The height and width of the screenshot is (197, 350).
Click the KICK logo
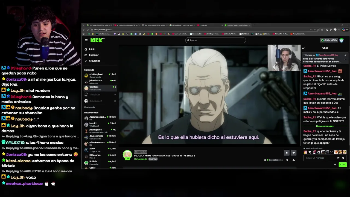point(97,40)
